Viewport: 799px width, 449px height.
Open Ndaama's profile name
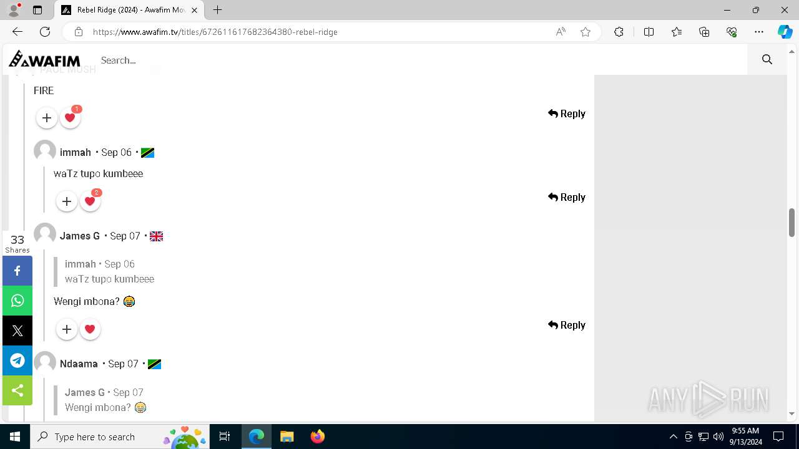79,364
